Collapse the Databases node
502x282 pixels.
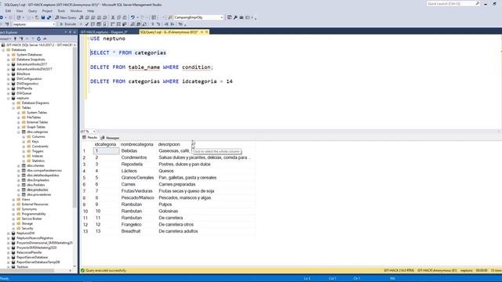pos(3,50)
